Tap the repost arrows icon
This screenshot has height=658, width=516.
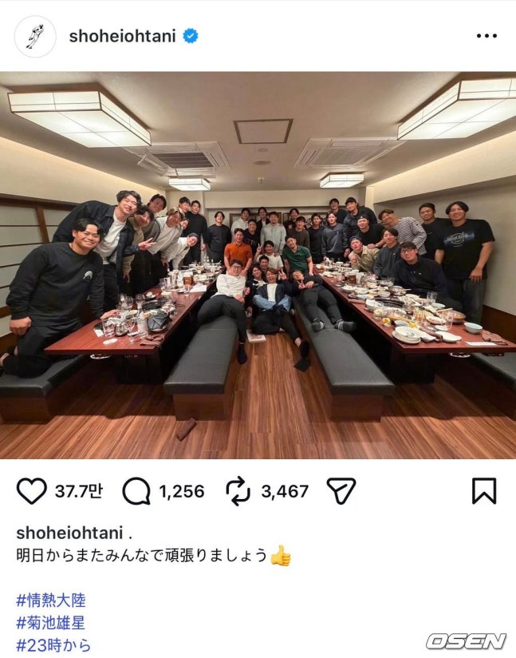(238, 490)
